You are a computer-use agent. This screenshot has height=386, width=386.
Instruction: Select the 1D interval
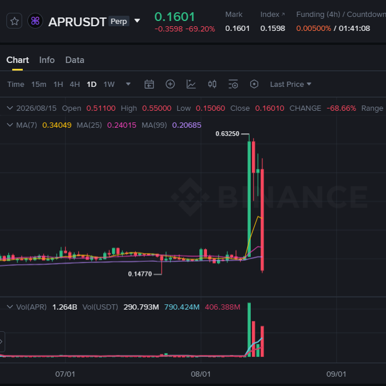point(92,85)
